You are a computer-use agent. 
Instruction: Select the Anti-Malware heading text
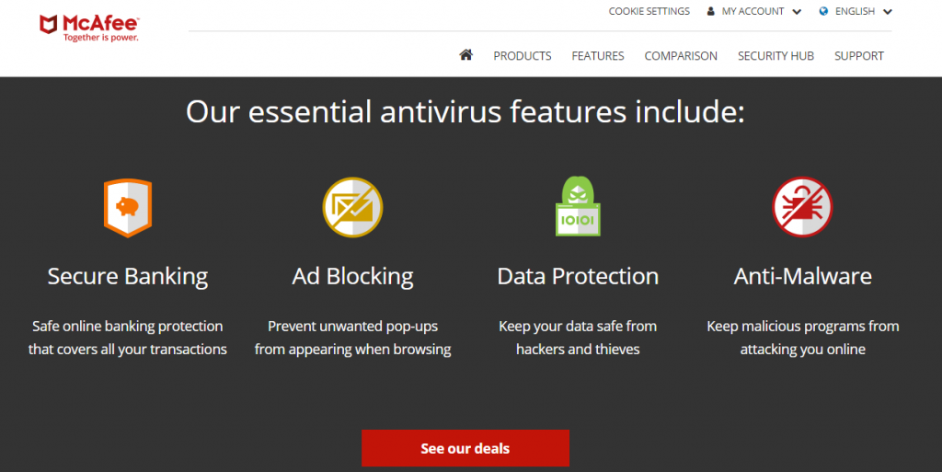pos(802,276)
